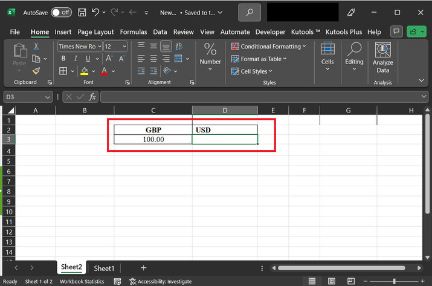This screenshot has height=286, width=432.
Task: Apply the red Font Color
Action: pos(104,71)
